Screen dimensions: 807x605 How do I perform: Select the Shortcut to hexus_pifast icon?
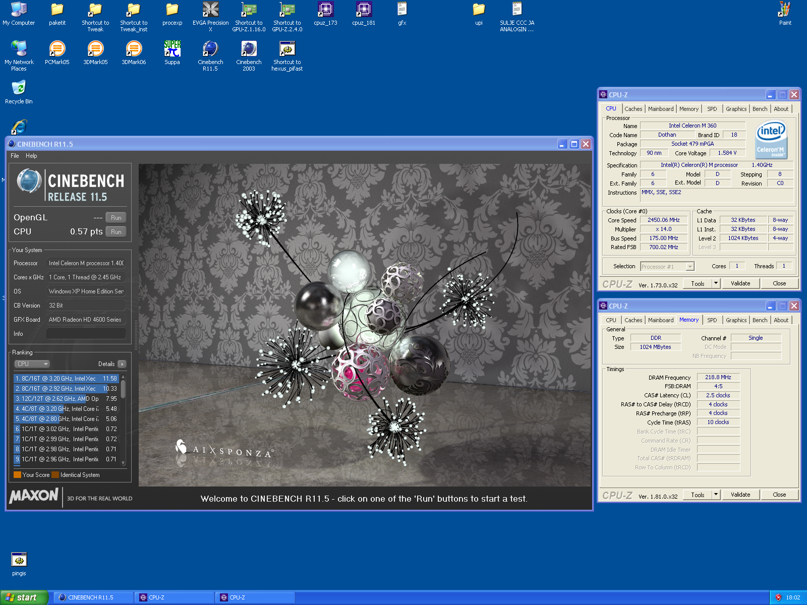287,56
